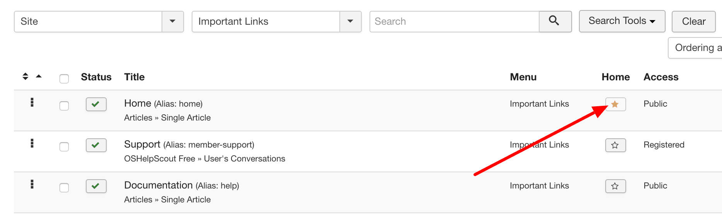The image size is (722, 214).
Task: Open the Site dropdown arrow
Action: [172, 21]
